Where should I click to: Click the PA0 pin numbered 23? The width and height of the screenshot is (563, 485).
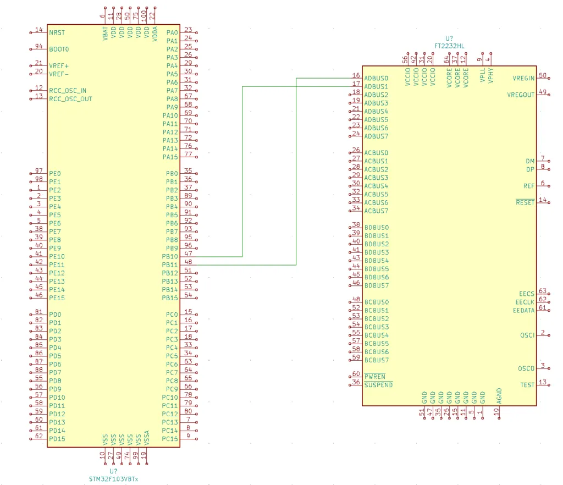click(x=188, y=33)
